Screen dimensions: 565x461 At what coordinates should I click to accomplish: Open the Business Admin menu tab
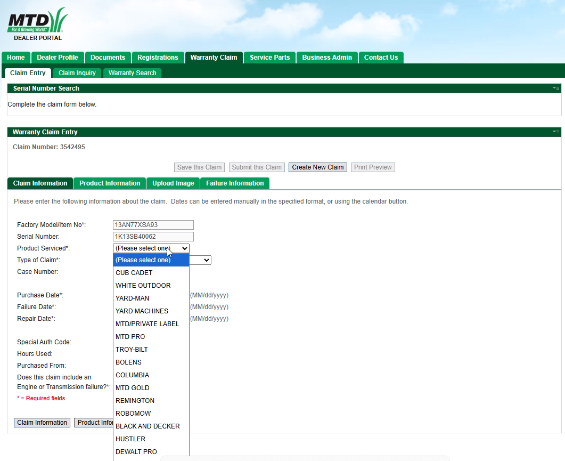click(x=327, y=58)
